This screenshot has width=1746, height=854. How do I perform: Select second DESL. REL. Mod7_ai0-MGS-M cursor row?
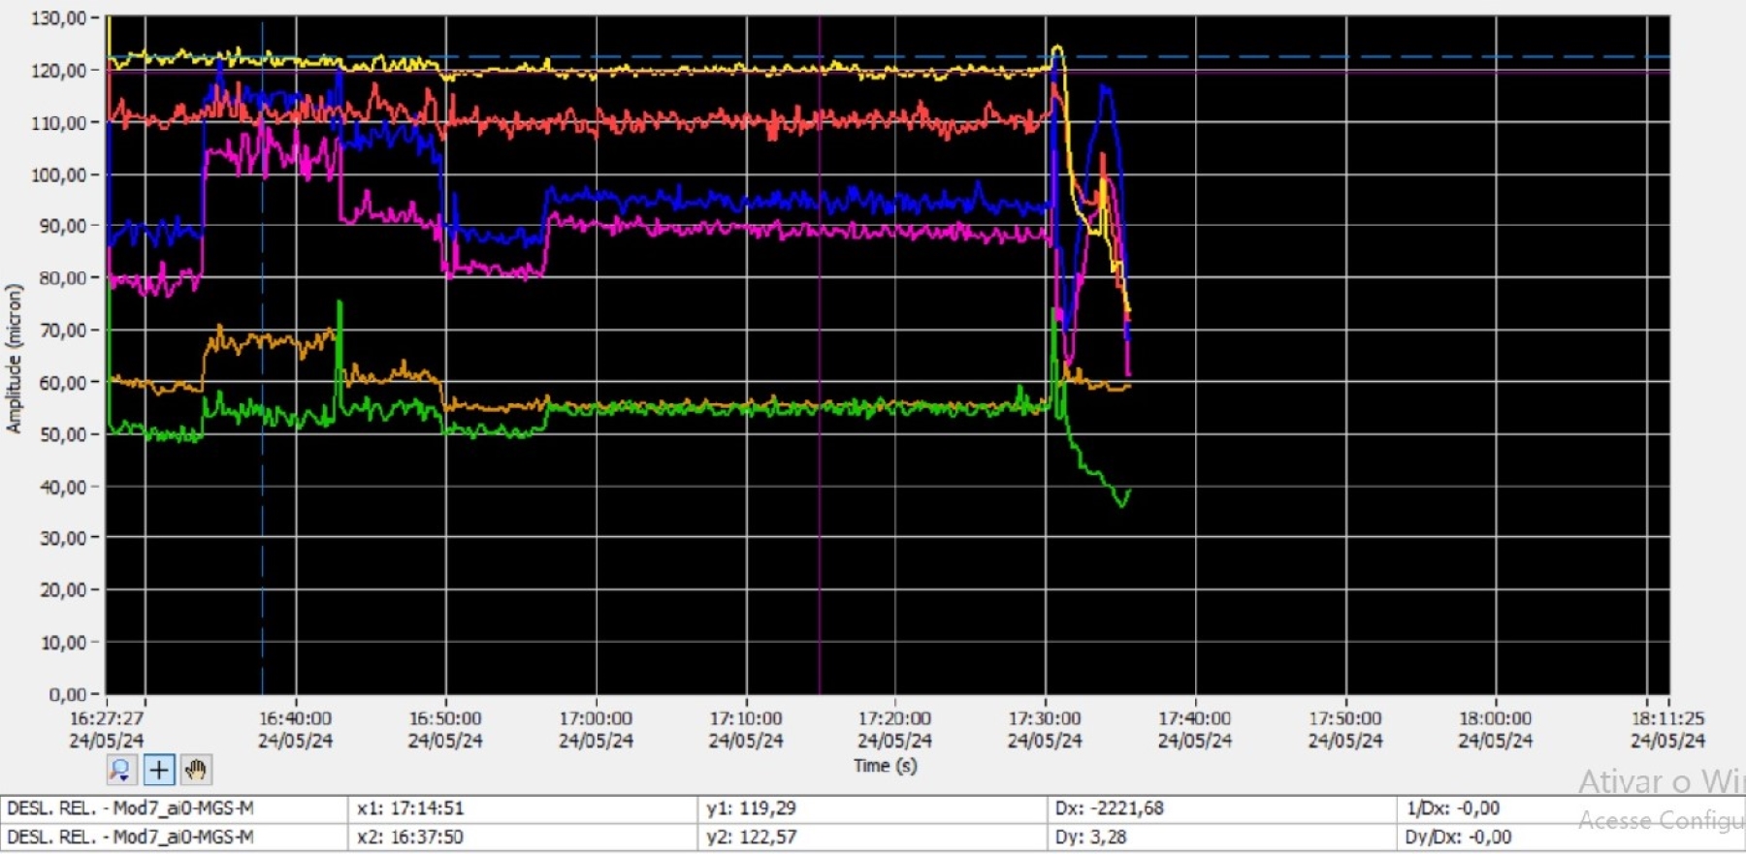pyautogui.click(x=175, y=838)
